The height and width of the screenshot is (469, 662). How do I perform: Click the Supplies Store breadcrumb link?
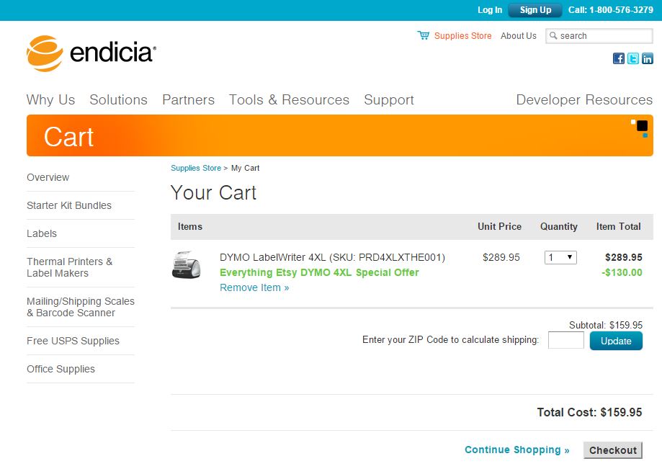(196, 168)
